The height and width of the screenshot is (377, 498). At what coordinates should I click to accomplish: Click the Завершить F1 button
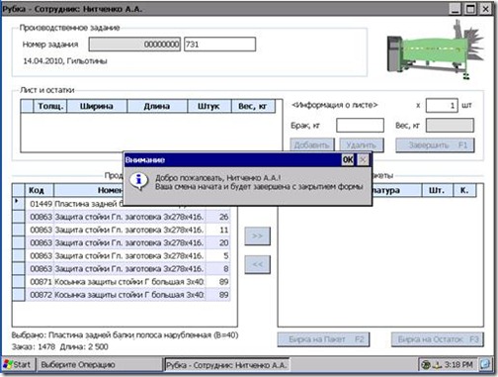click(x=435, y=145)
